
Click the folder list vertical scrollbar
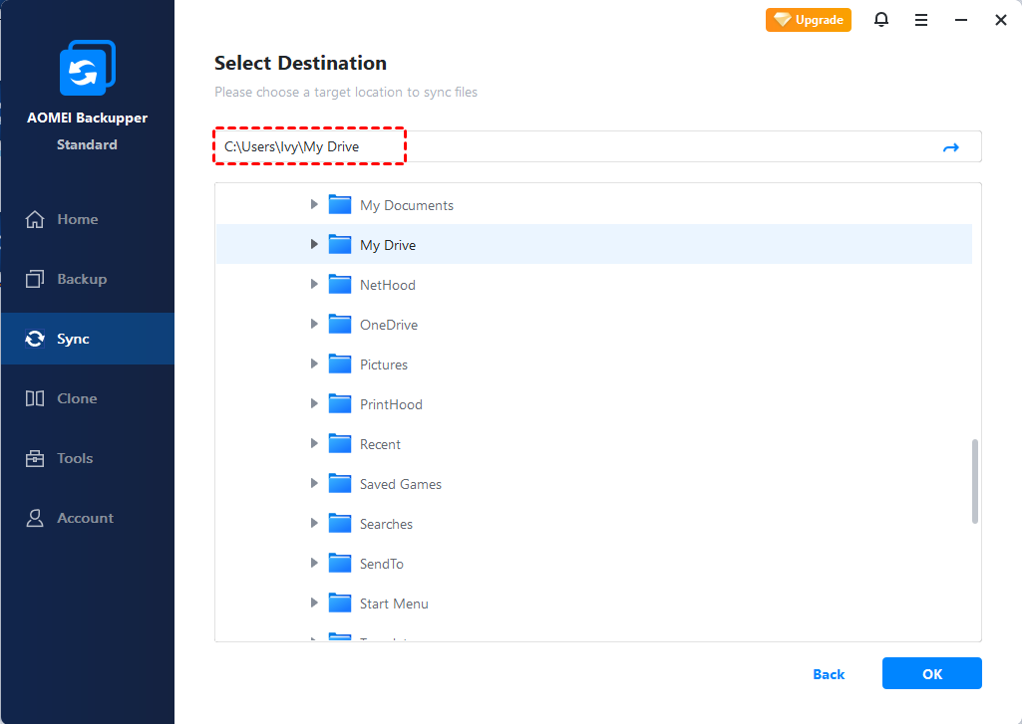[974, 481]
